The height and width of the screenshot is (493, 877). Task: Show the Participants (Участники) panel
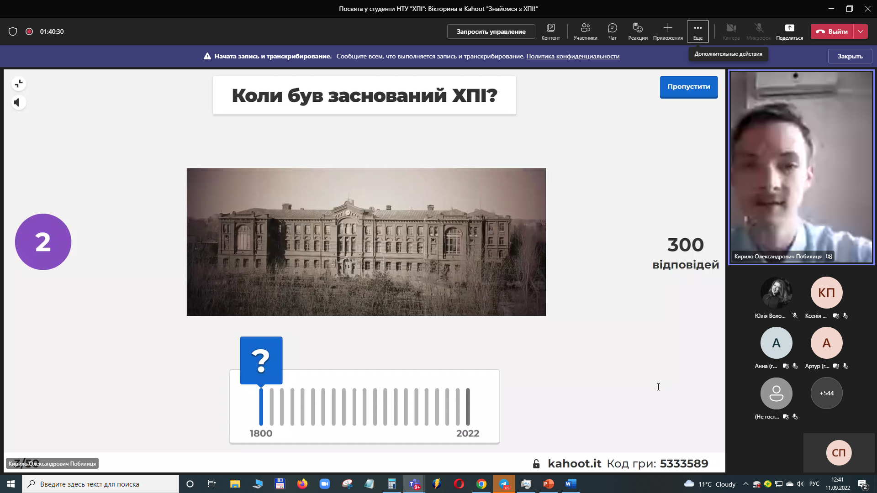tap(585, 31)
